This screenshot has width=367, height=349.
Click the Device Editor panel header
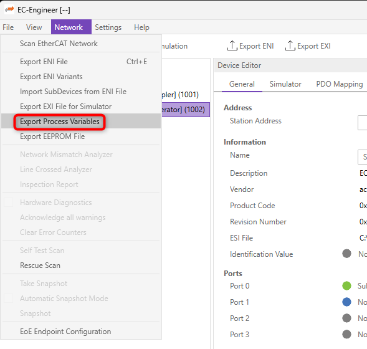coord(290,65)
